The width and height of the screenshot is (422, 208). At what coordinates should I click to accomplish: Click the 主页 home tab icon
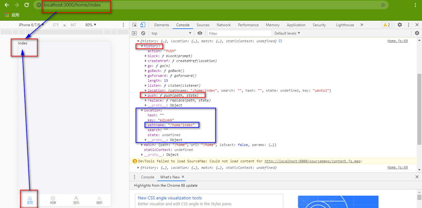click(30, 198)
